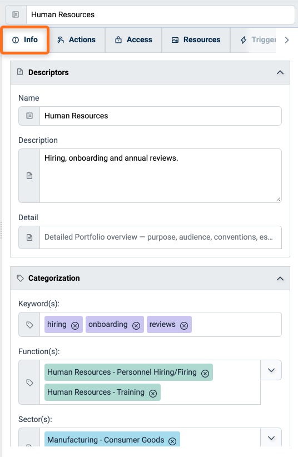Click the Categorization header tag icon
Viewport: 298px width, 457px height.
point(20,278)
